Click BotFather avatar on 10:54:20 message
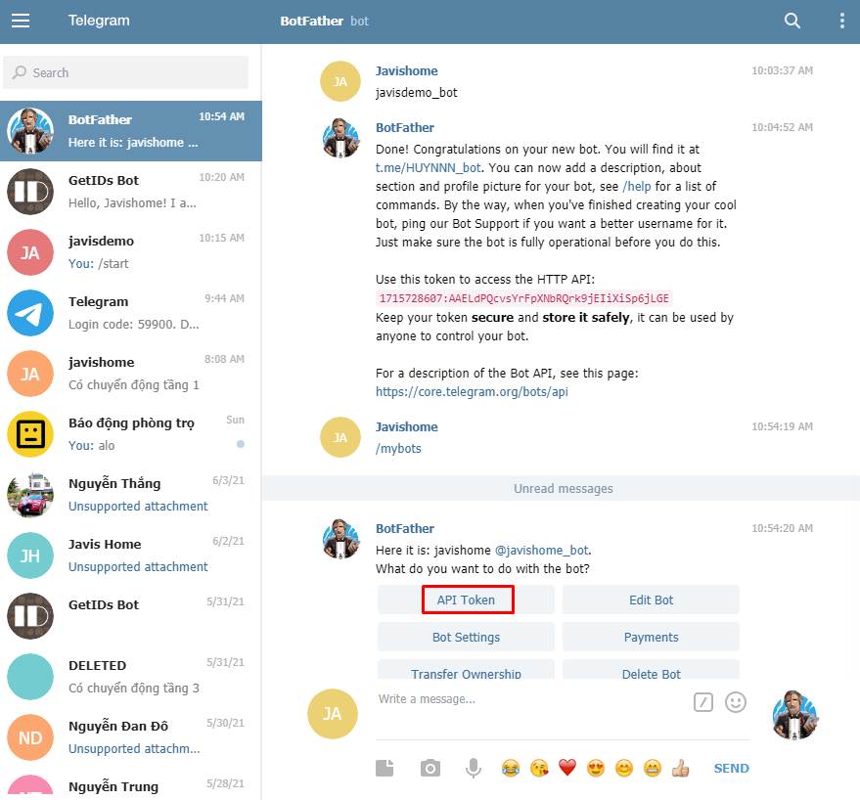This screenshot has width=860, height=800. pyautogui.click(x=340, y=539)
